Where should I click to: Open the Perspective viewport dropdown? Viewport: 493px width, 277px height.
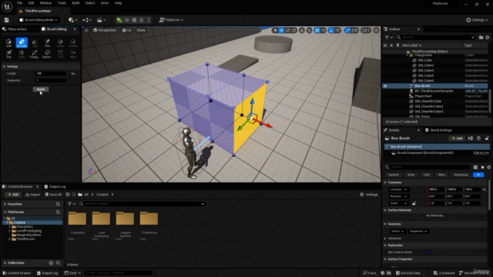click(105, 30)
